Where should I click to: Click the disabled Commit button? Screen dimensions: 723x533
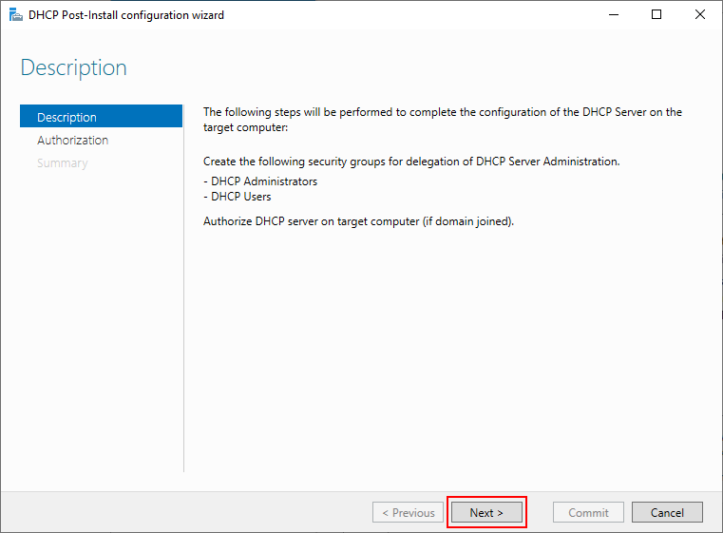(x=588, y=512)
